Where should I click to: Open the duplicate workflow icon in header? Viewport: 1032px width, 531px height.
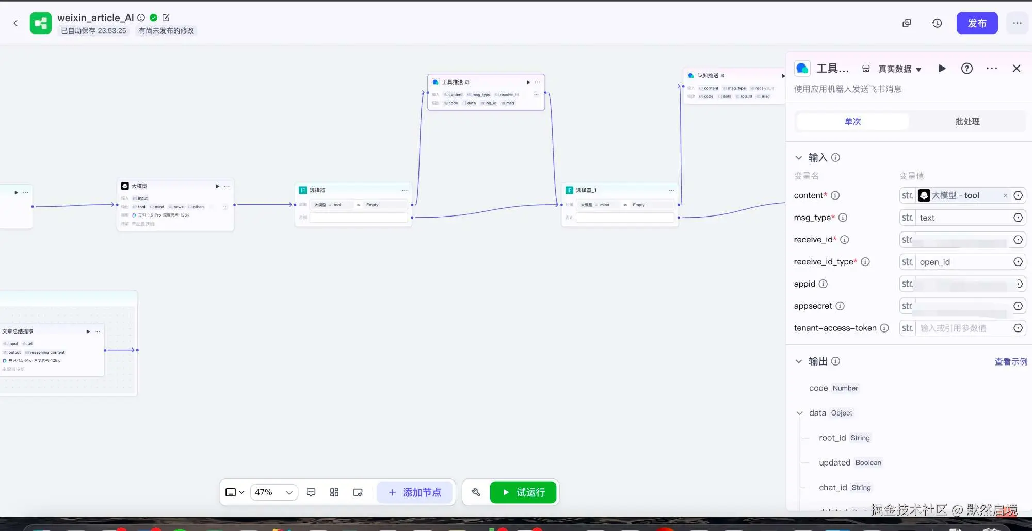(x=907, y=23)
